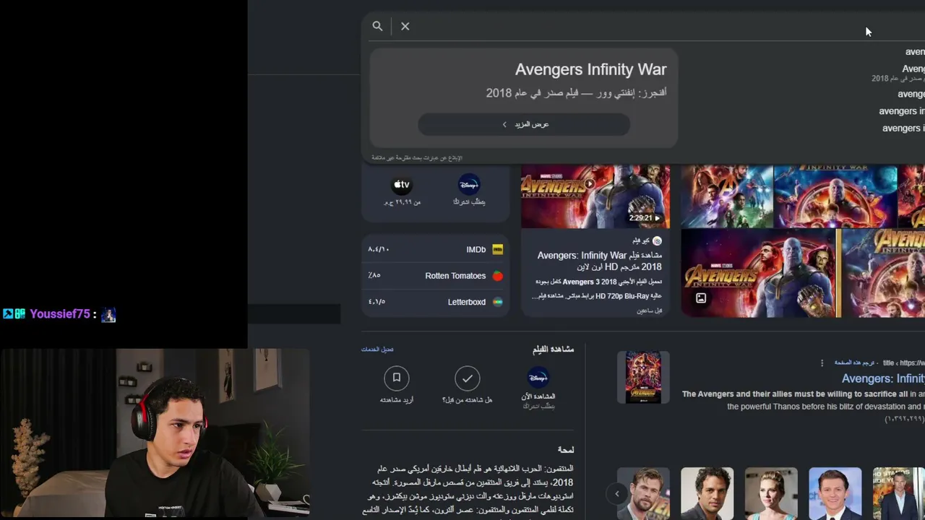Open the Thanos with Avengers logo image

tap(760, 274)
